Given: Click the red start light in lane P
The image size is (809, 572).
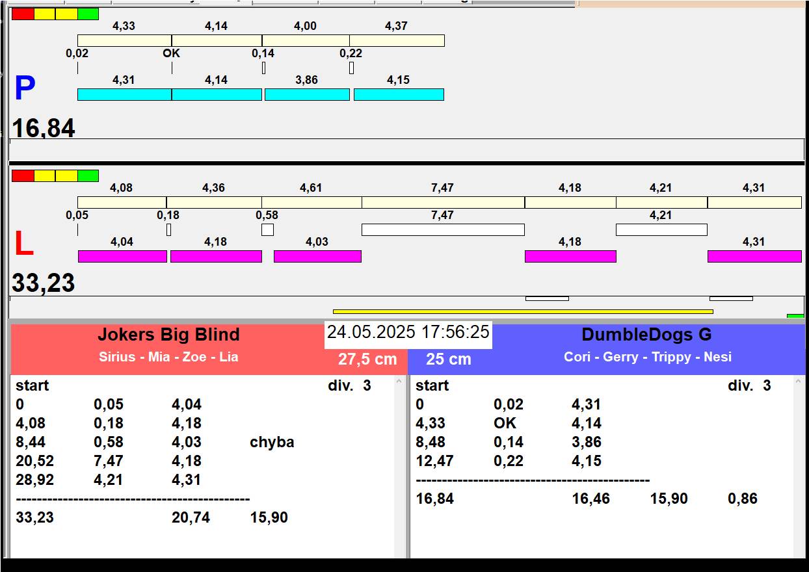Looking at the screenshot, I should [23, 14].
